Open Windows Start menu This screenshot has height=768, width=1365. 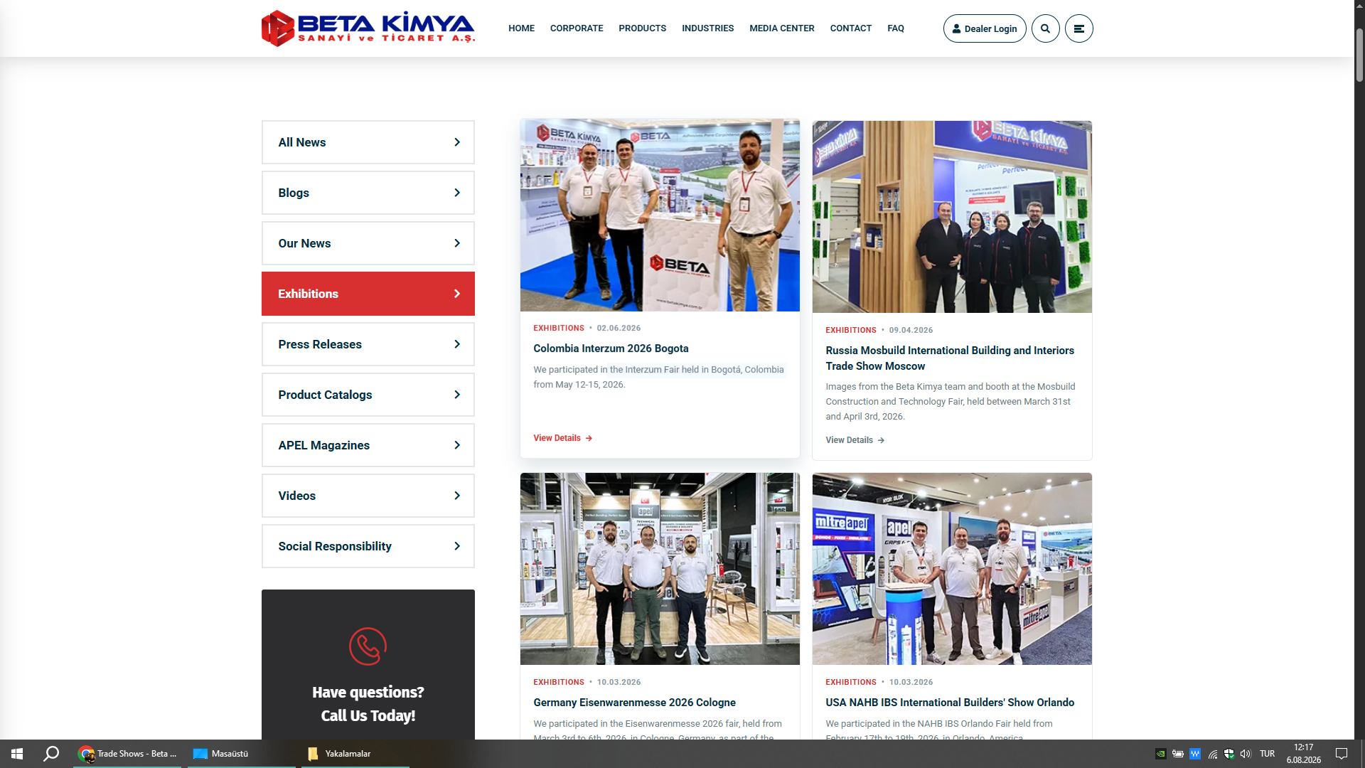pyautogui.click(x=17, y=754)
